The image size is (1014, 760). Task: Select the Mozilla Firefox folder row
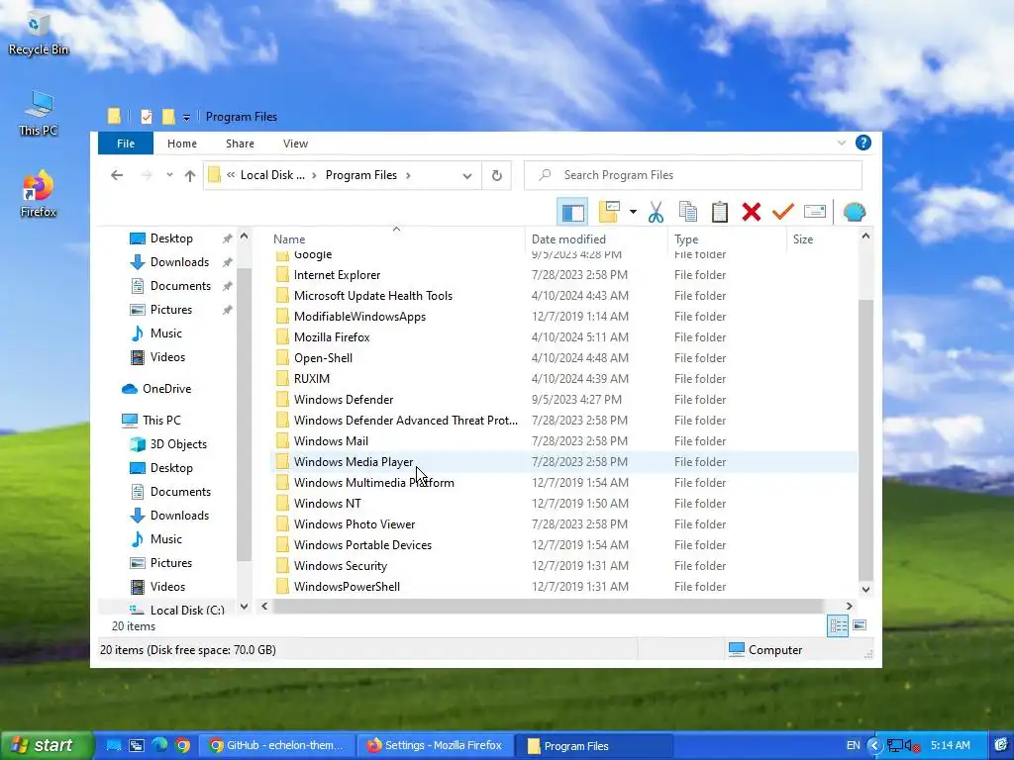562,337
